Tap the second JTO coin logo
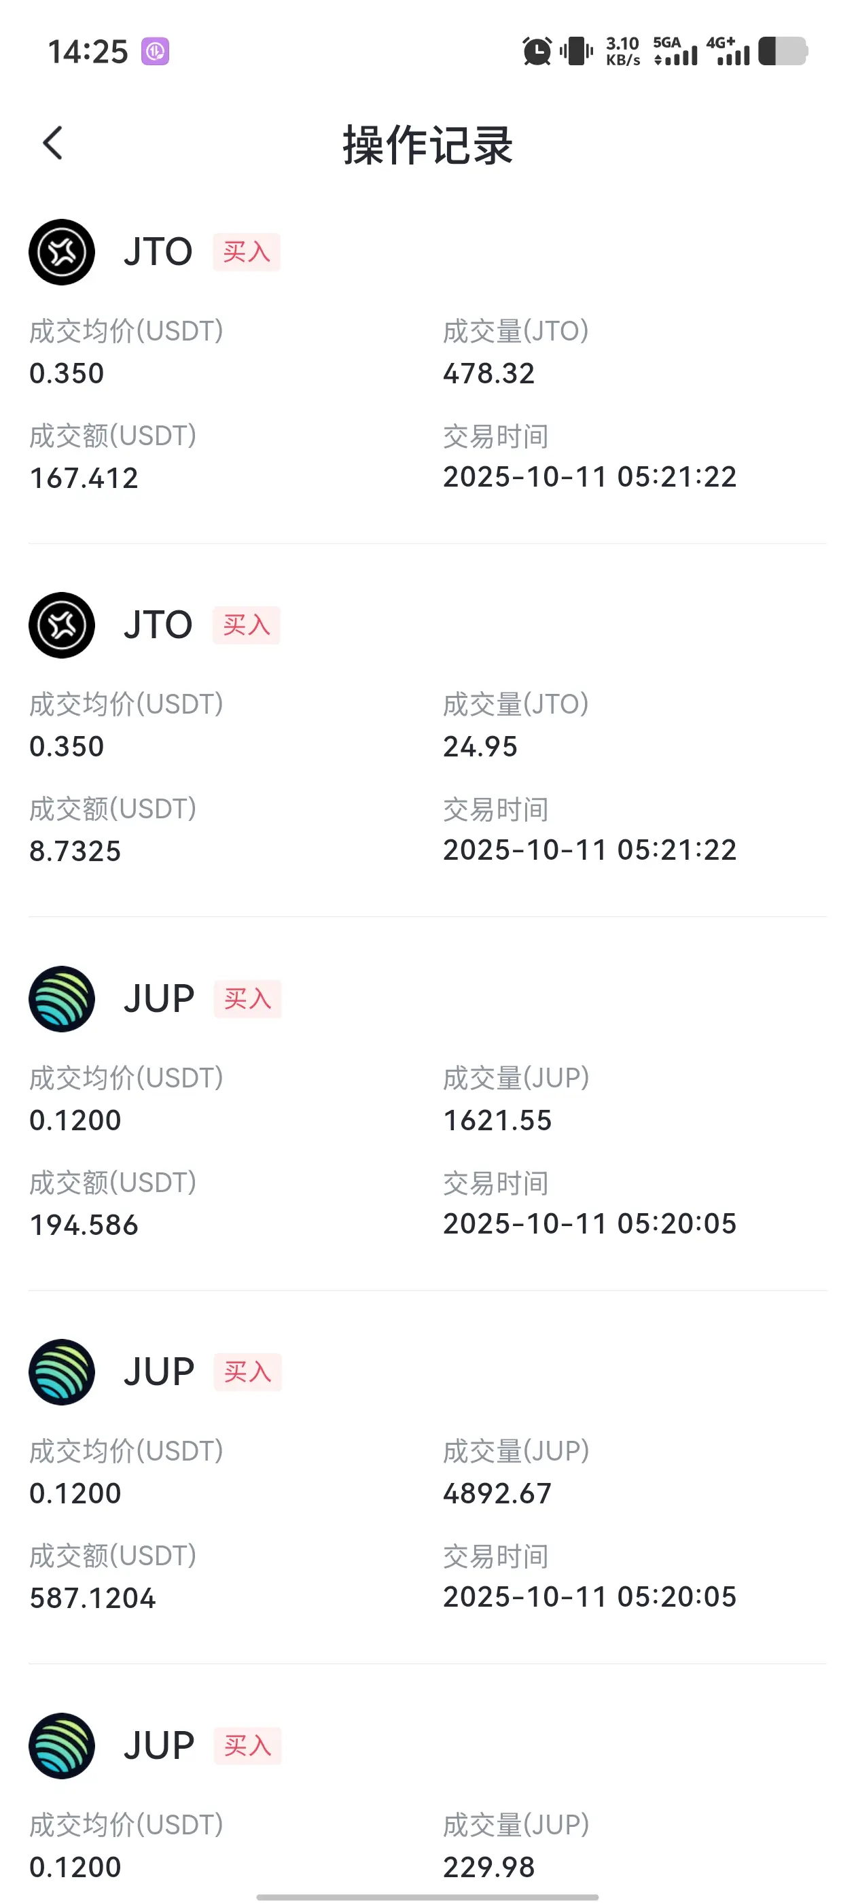 (62, 625)
